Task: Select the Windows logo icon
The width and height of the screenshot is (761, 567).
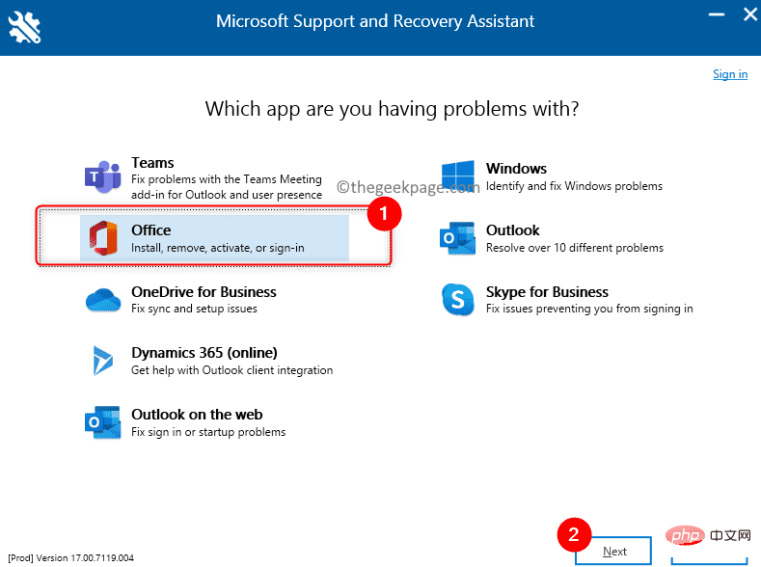Action: [x=458, y=176]
